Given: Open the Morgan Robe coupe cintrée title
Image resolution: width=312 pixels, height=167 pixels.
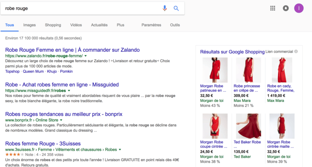Looking at the screenshot, I should [x=214, y=144].
